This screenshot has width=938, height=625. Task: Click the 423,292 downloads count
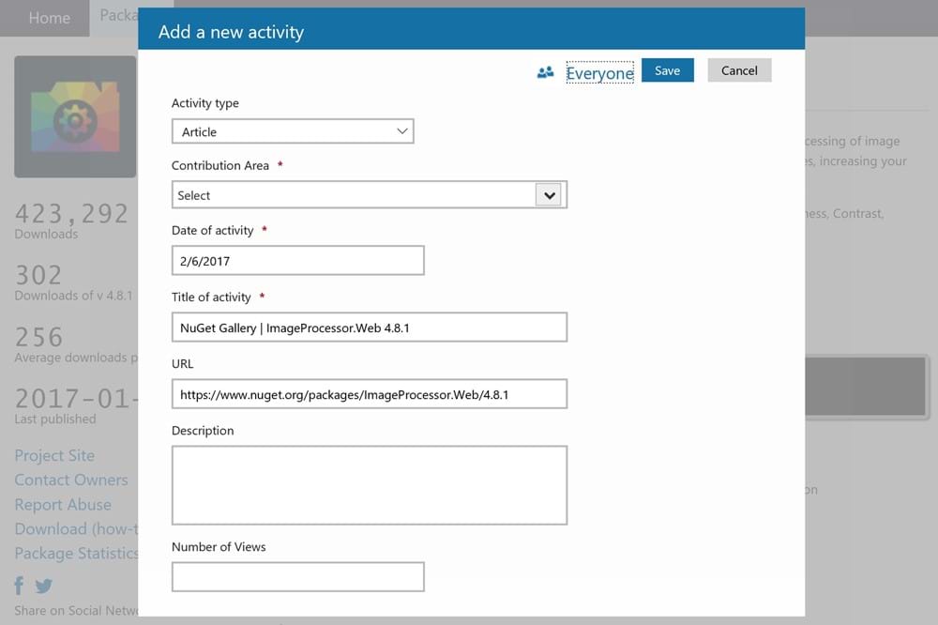(x=72, y=214)
